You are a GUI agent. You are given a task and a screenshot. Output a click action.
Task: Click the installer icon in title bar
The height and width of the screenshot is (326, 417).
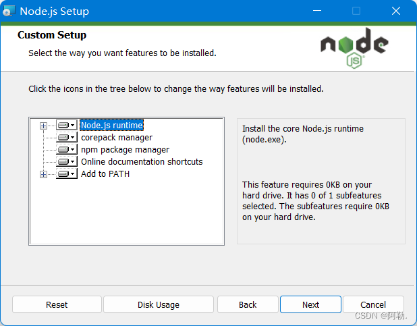point(9,11)
